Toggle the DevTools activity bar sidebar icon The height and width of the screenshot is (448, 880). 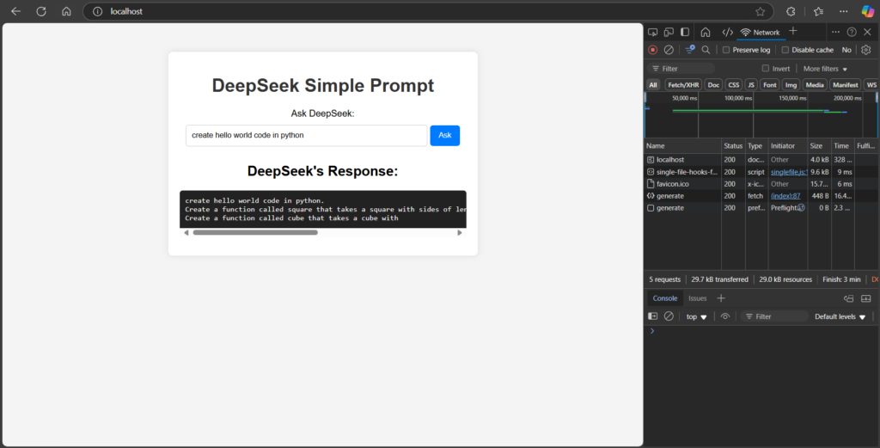(685, 32)
